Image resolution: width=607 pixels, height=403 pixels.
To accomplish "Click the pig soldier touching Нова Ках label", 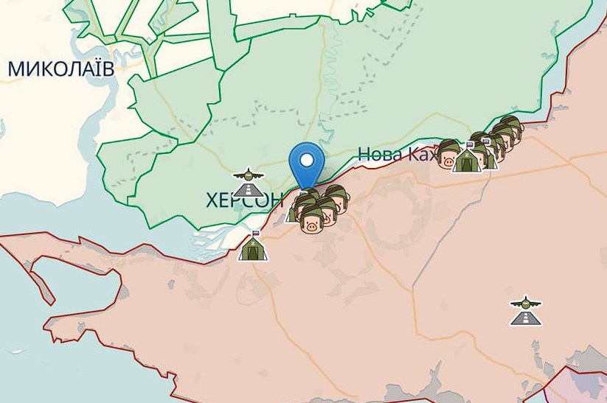I will [x=449, y=154].
